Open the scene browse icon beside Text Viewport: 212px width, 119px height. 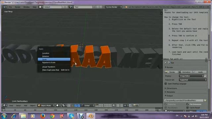[71, 7]
